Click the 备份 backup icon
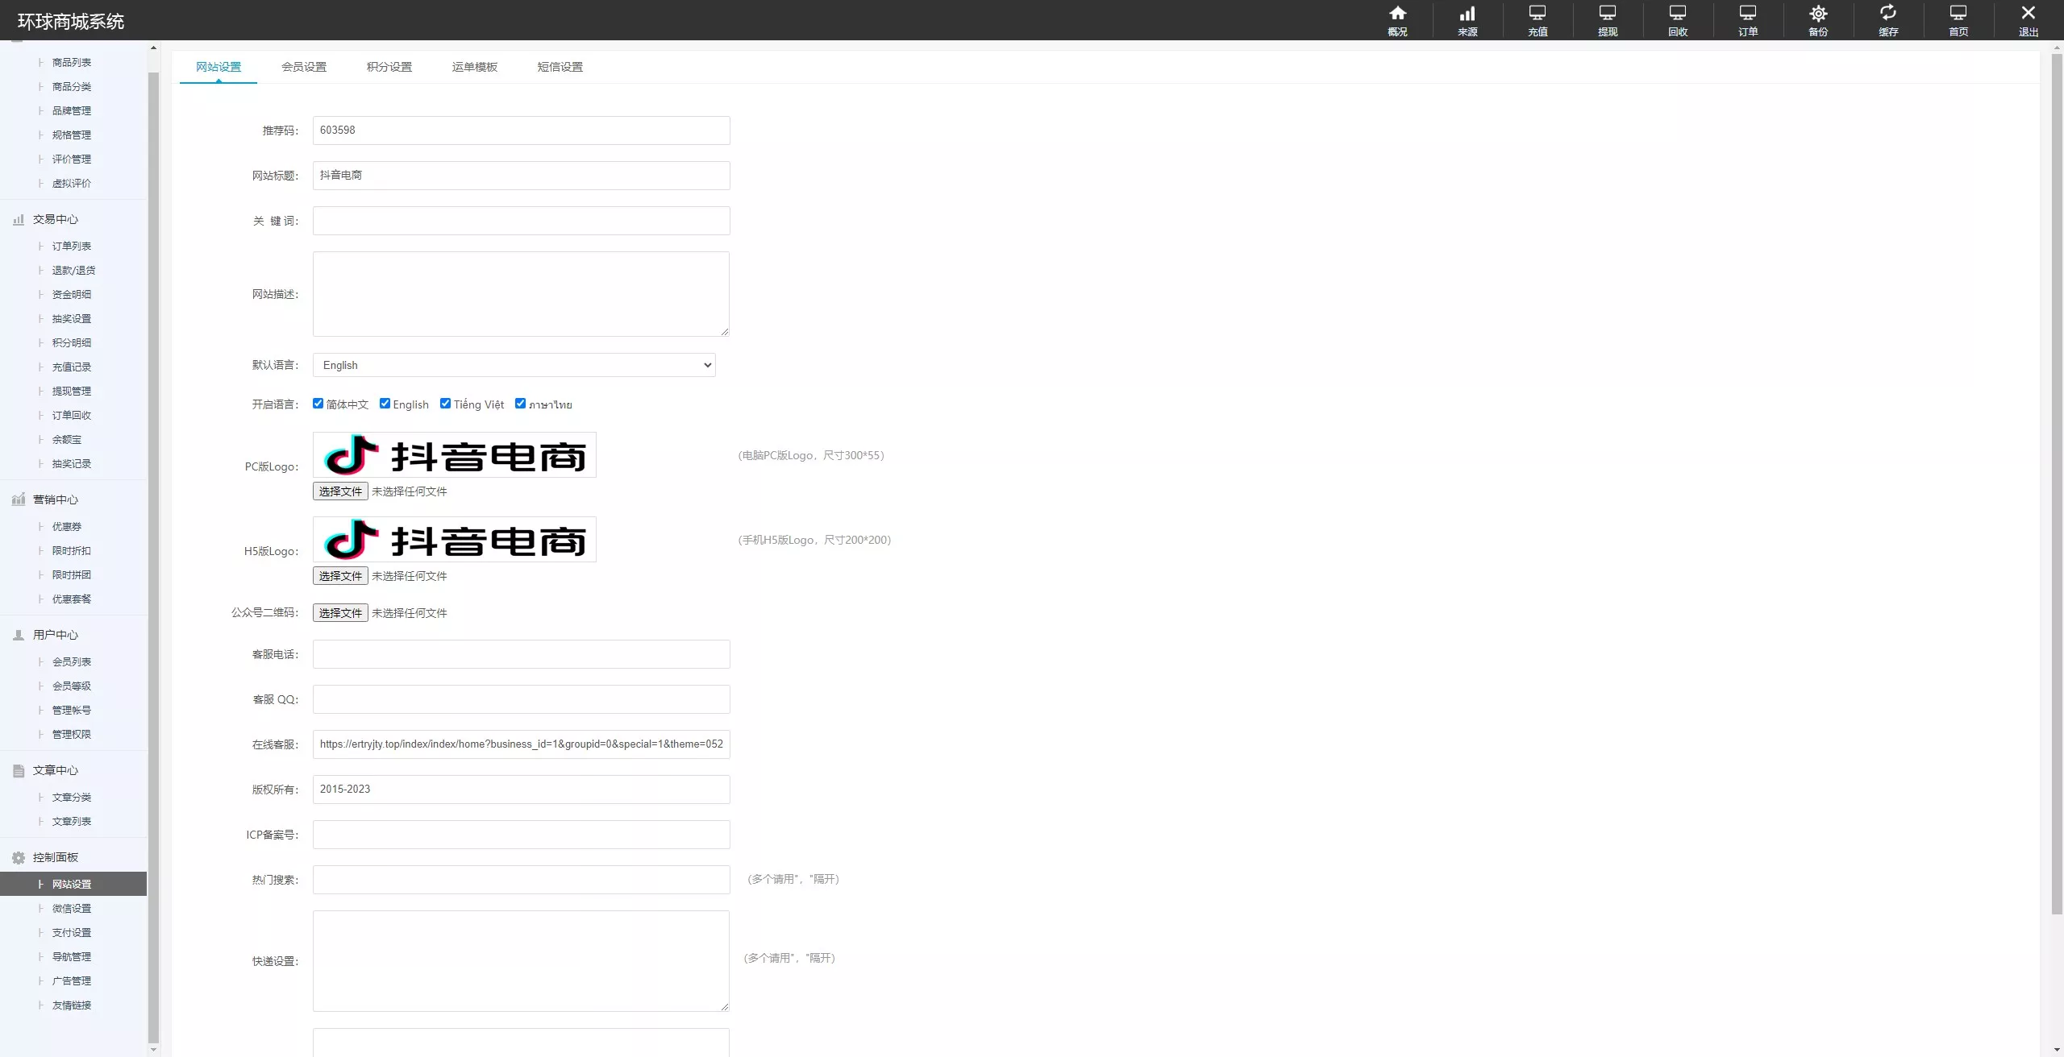 [1818, 20]
